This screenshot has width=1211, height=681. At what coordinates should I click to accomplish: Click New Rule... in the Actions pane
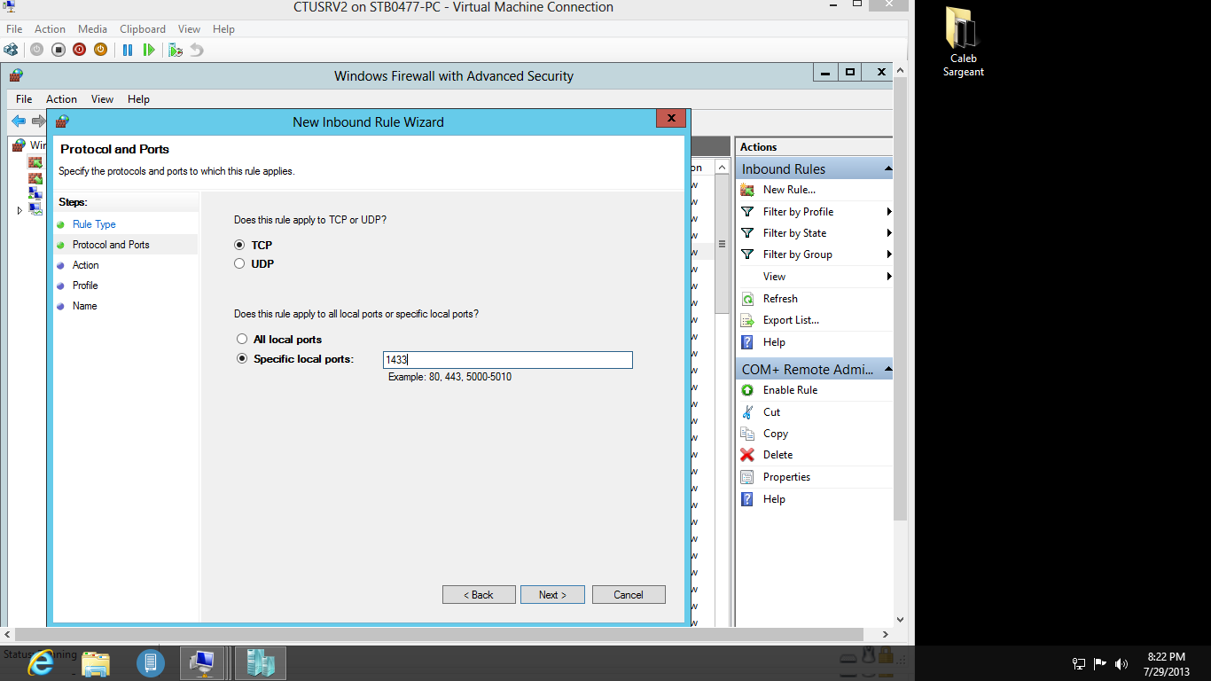click(x=789, y=190)
